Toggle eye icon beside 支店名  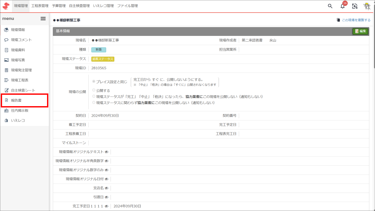(106, 188)
